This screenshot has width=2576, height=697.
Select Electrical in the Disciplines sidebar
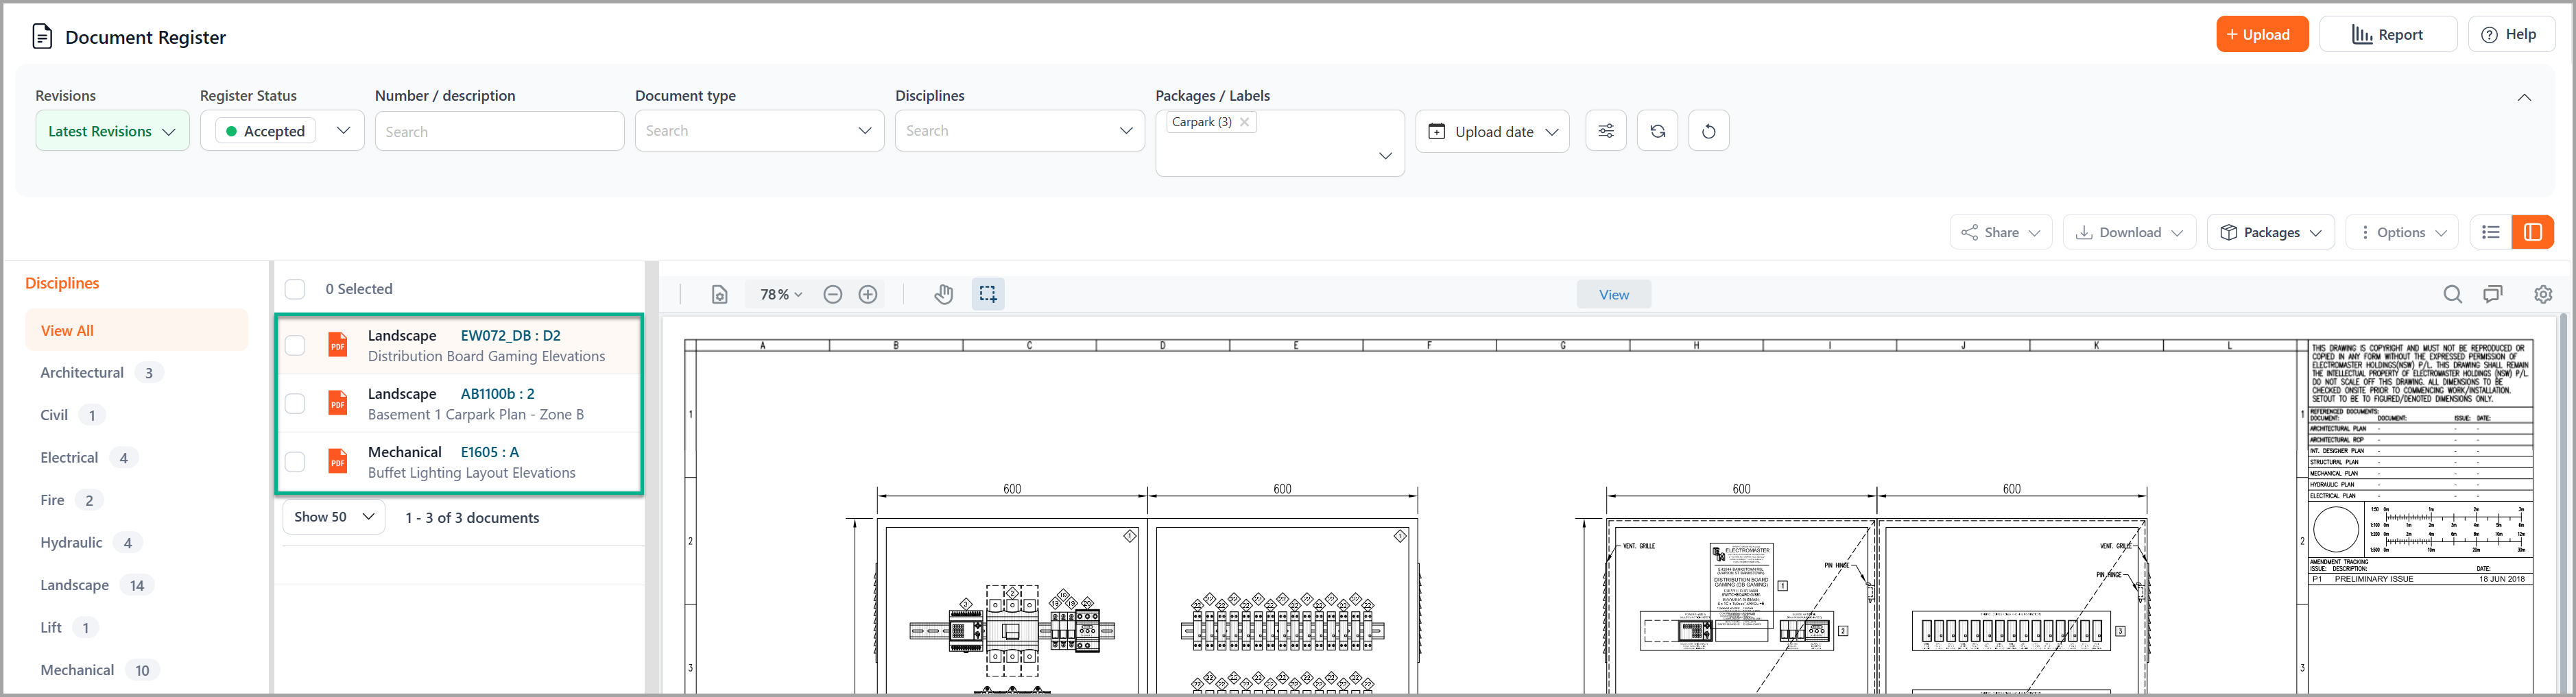[69, 457]
